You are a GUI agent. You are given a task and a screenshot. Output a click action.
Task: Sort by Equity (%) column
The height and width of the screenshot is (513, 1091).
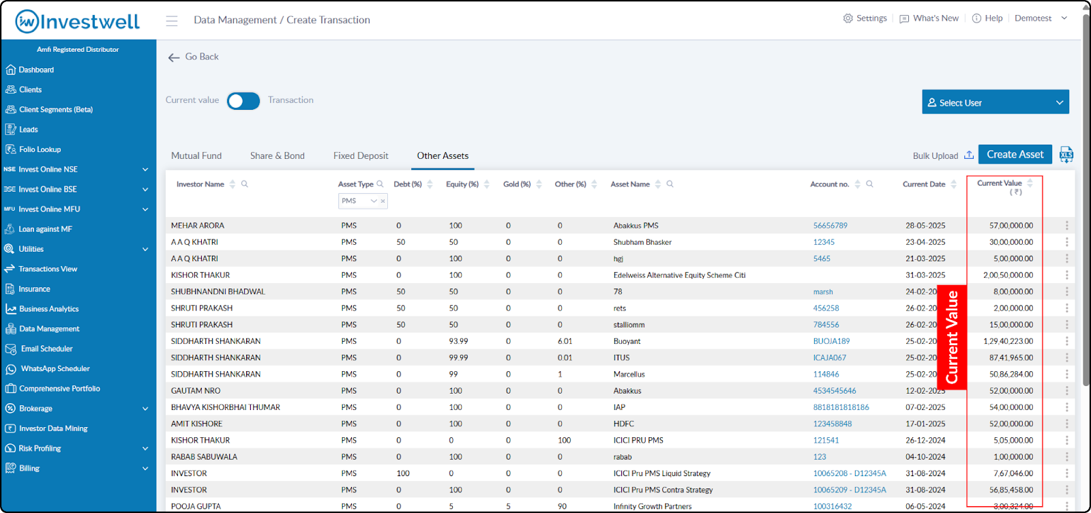click(487, 184)
